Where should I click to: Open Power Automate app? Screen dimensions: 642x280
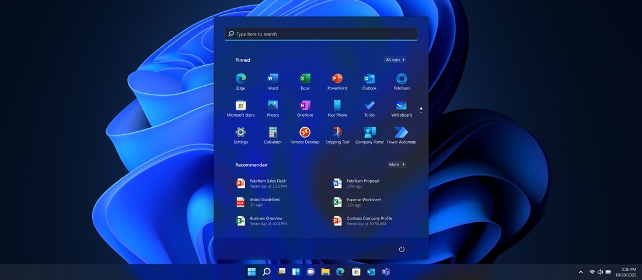[x=401, y=133]
